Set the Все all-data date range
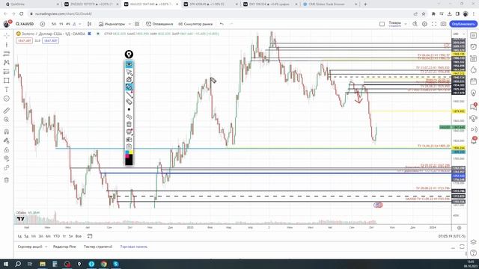 (x=79, y=236)
